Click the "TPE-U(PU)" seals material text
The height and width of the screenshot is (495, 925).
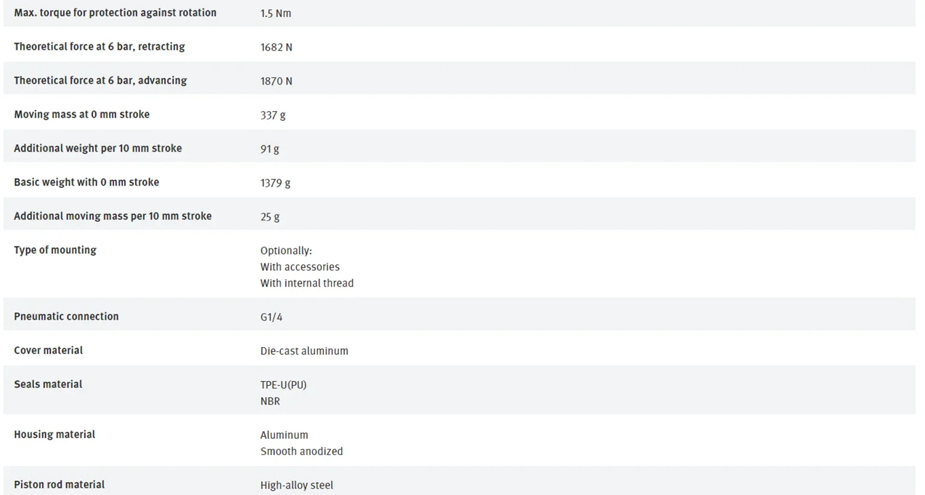pos(283,385)
